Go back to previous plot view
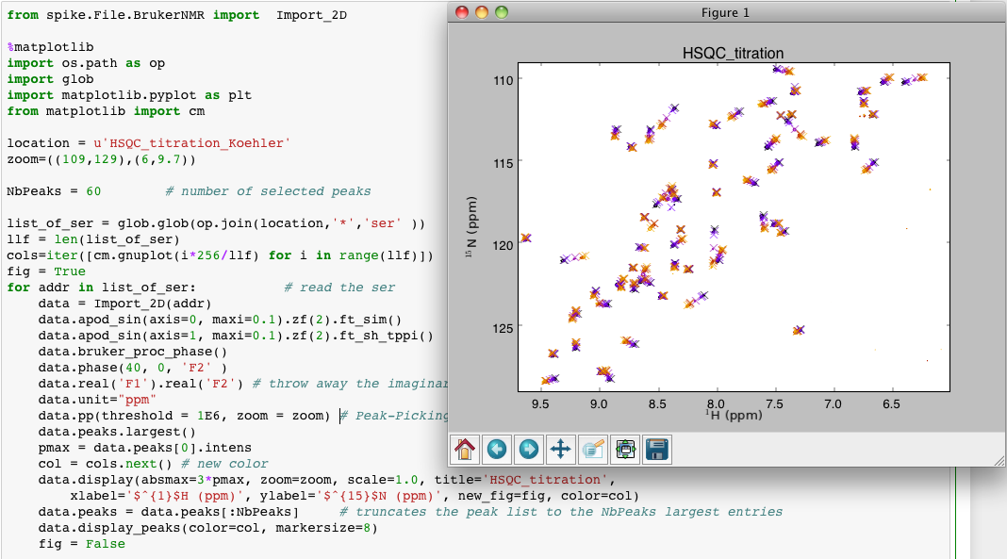 (496, 450)
